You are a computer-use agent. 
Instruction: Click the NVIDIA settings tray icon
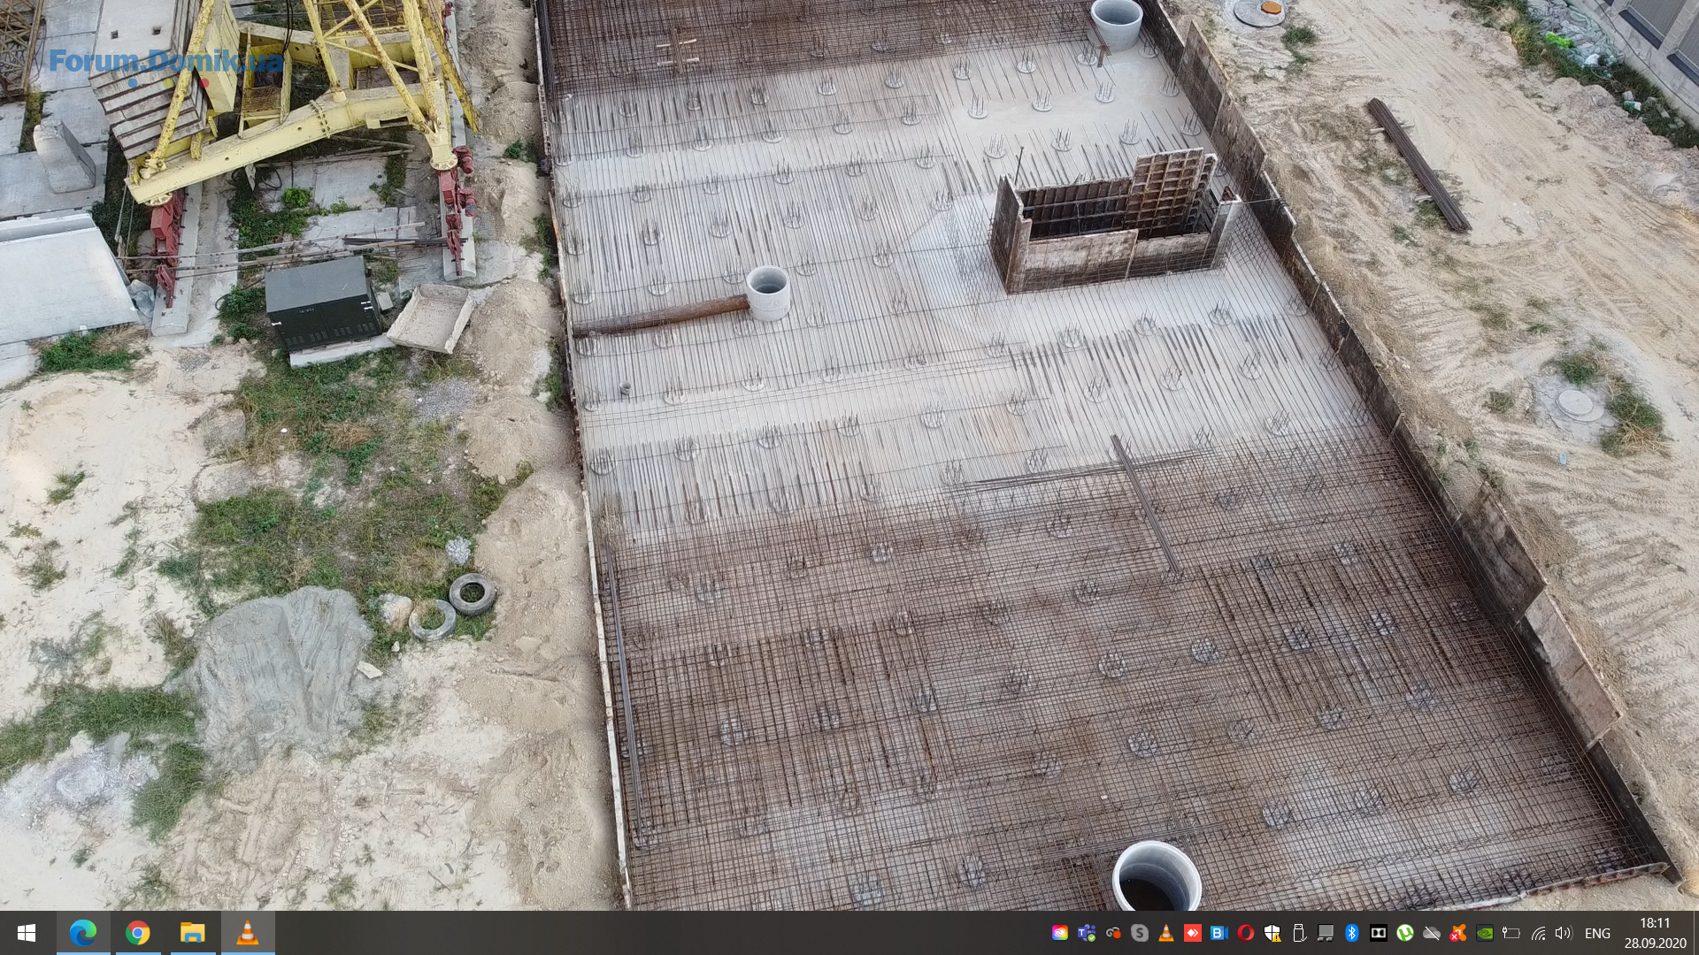(1485, 933)
